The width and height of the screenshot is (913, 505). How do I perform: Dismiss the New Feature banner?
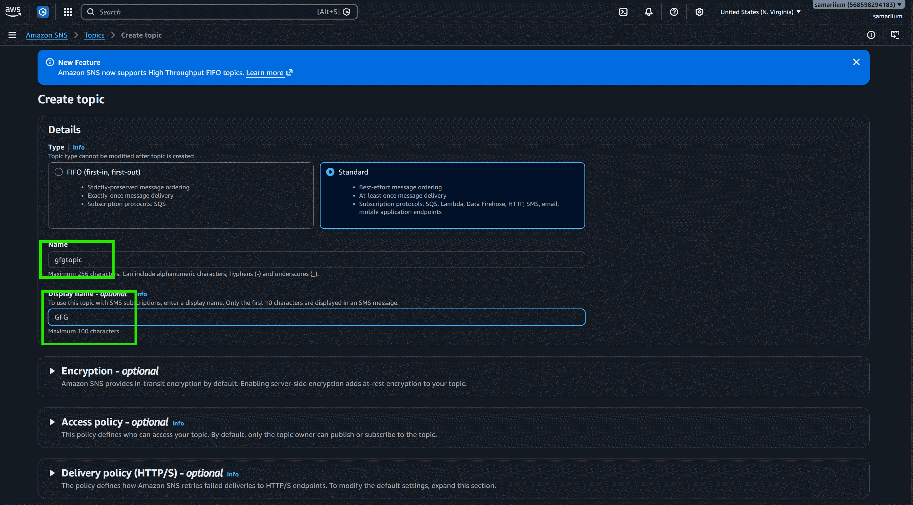click(856, 62)
